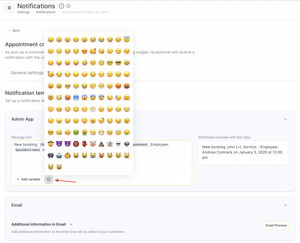Insert the pile of poo emoji
This screenshot has height=243, width=300.
coord(101,144)
